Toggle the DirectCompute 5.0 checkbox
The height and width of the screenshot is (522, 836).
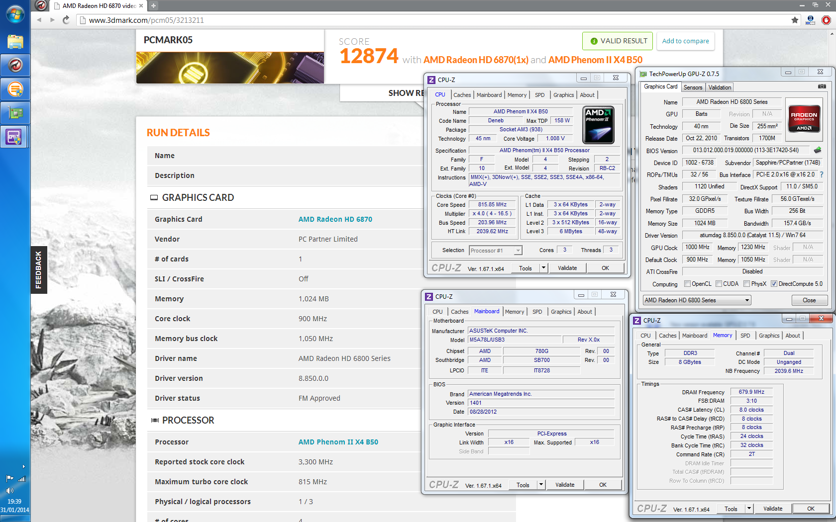[x=774, y=284]
